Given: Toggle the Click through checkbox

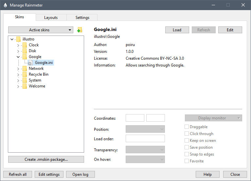Looking at the screenshot, I should pyautogui.click(x=187, y=134).
